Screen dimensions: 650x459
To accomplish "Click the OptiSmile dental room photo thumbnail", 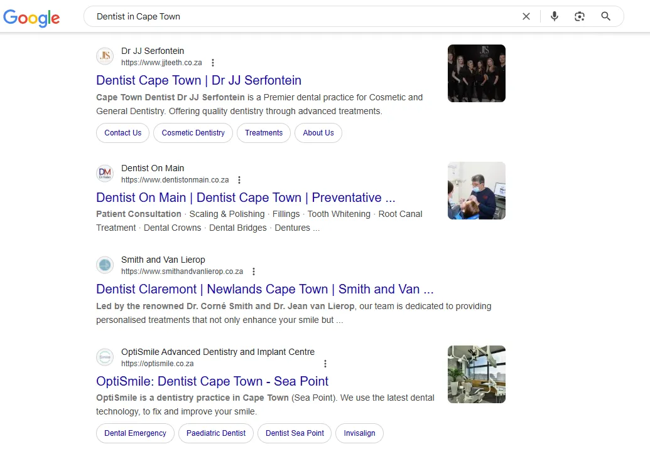I will (476, 374).
